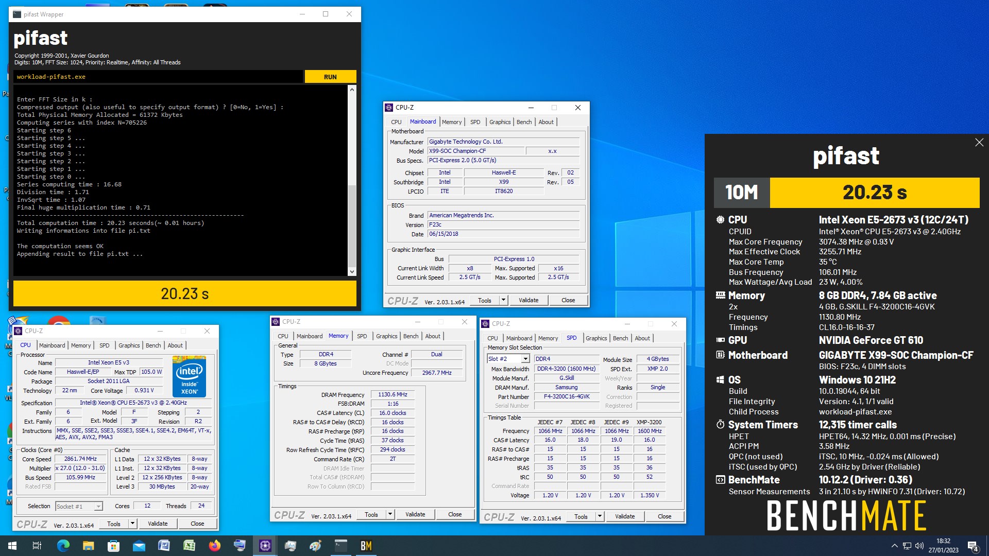Click the Windows OS icon in BenchMate panel
The image size is (989, 556).
coord(720,380)
